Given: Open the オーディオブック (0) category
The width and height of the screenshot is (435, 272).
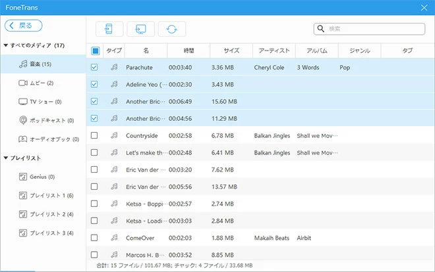Looking at the screenshot, I should [x=53, y=139].
